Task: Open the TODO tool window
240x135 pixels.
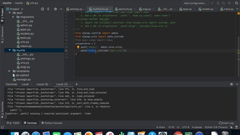Action: pyautogui.click(x=13, y=123)
